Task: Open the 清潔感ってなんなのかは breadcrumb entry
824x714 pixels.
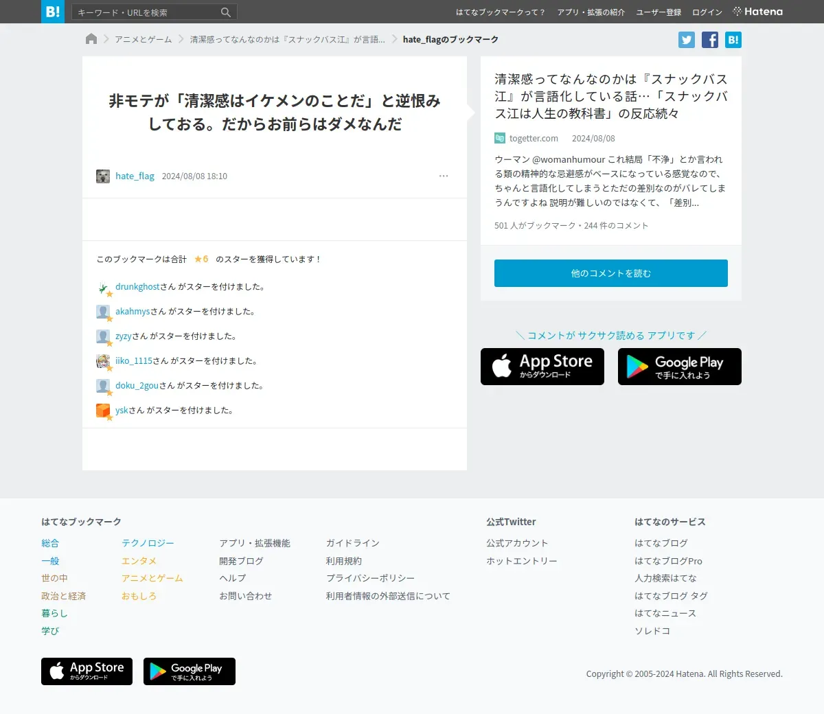Action: tap(287, 40)
